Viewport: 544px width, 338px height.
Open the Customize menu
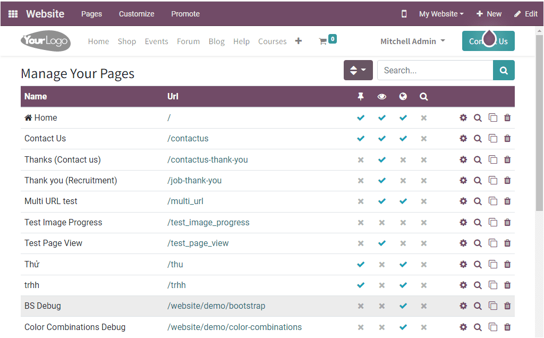click(136, 14)
